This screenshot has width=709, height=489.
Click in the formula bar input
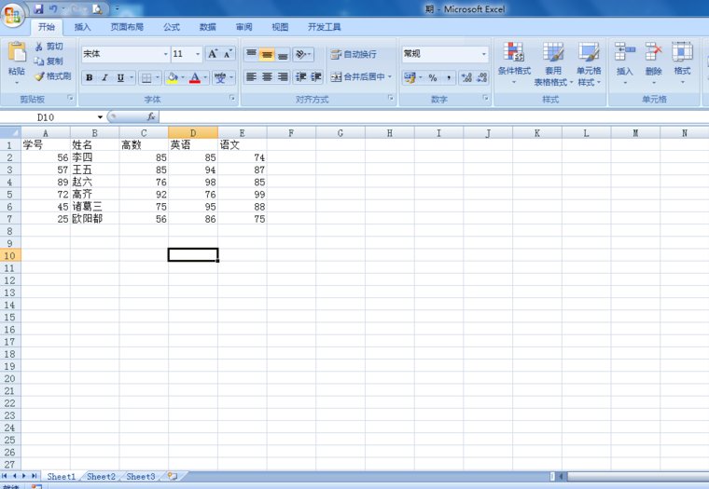pos(433,117)
